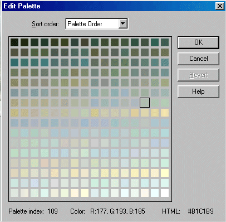Choose the light orange swatch left of the outlined swatch's lower neighbor
The height and width of the screenshot is (222, 226).
(x=135, y=113)
